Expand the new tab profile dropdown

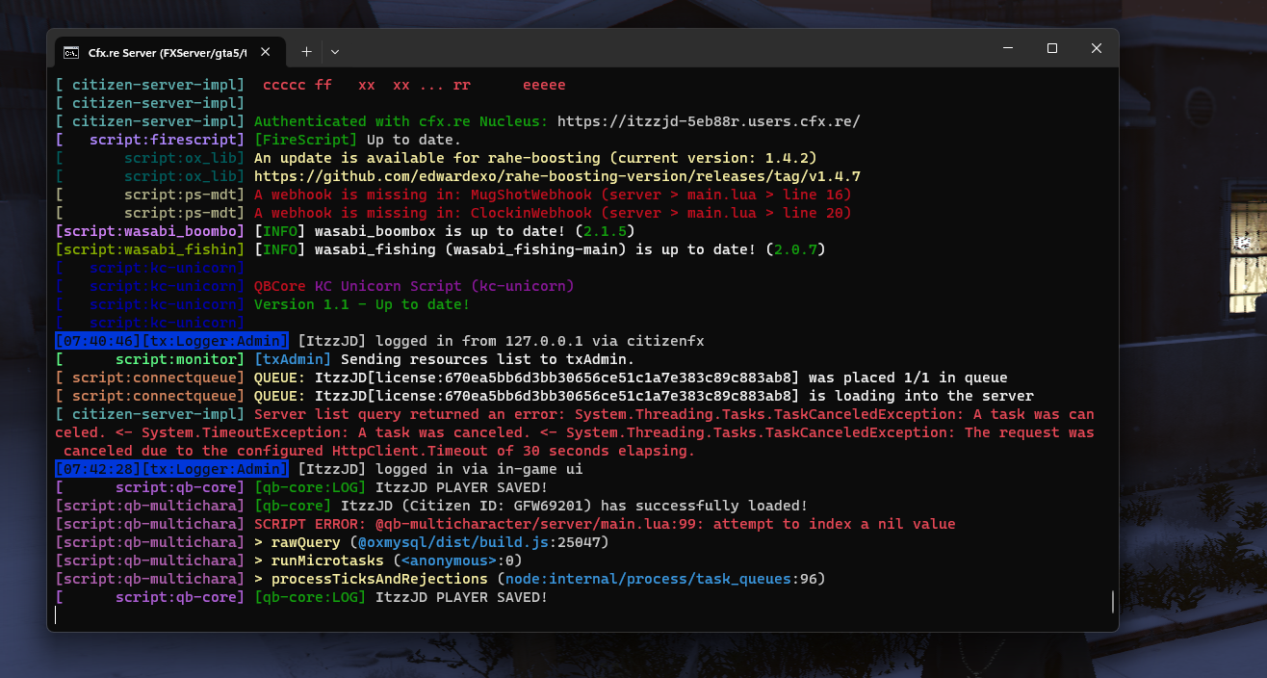point(334,51)
